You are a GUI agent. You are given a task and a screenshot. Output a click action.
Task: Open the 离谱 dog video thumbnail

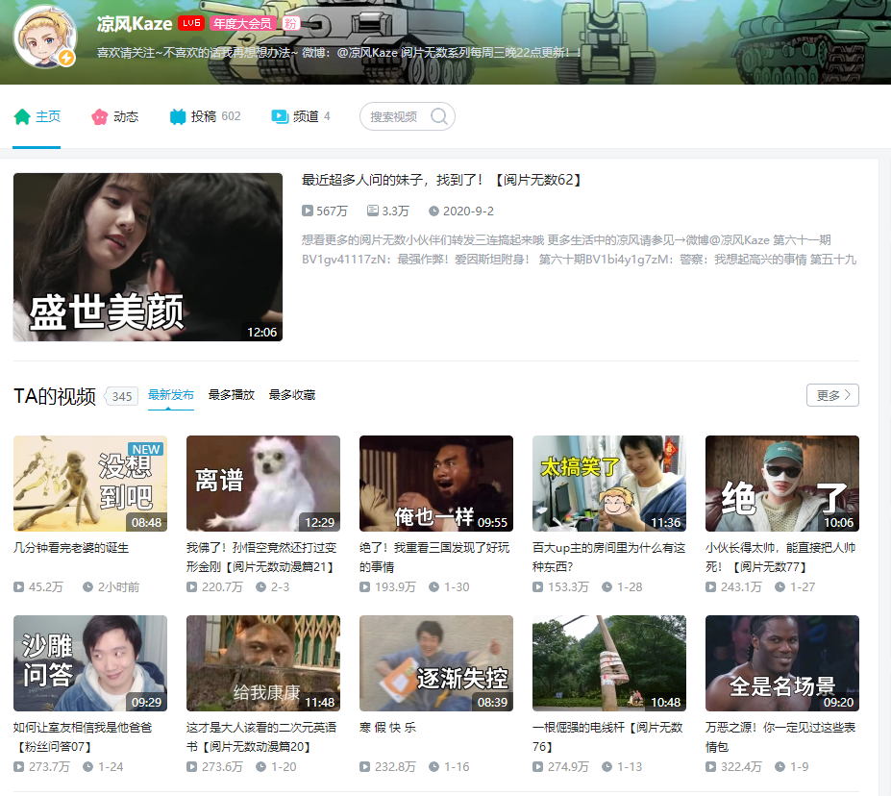click(x=263, y=484)
